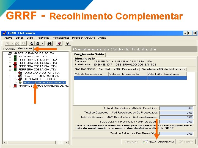Viewport: 198px width, 148px height.
Task: Click the Total de Depósitos + JAM não Recolhidos field
Action: (176, 108)
